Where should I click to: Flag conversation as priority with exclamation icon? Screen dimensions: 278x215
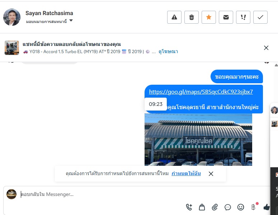[243, 17]
